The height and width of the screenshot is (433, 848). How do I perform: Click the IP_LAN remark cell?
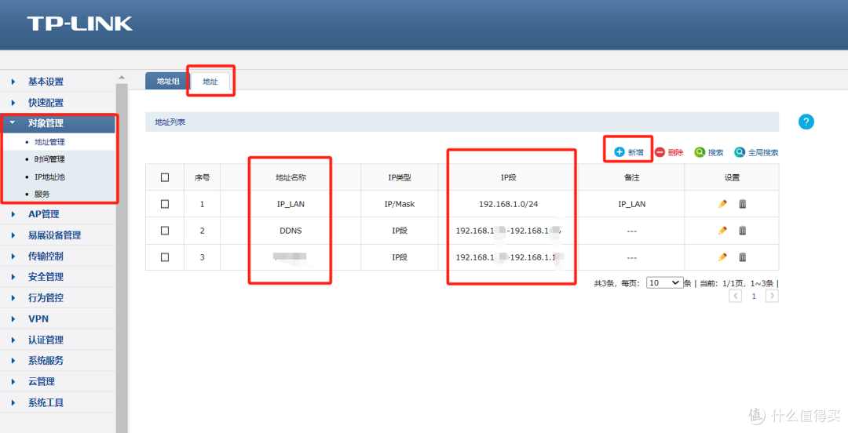click(631, 204)
